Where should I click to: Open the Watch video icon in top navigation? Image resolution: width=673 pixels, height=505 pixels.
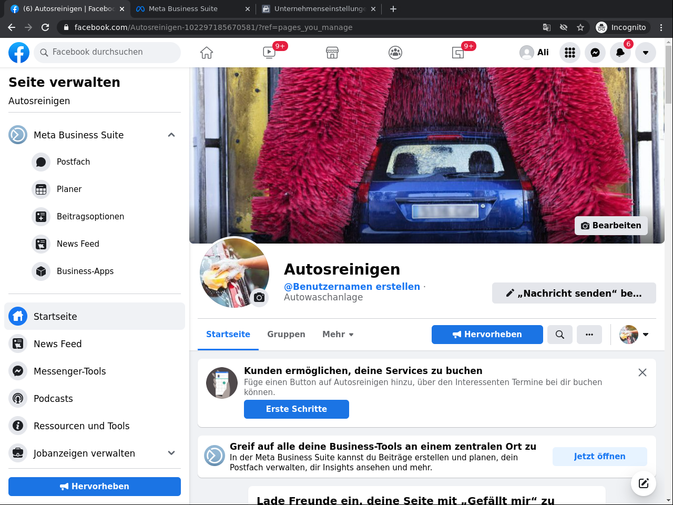coord(269,53)
